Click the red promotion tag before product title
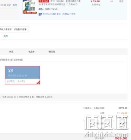This screenshot has height=140, width=131. point(44,1)
